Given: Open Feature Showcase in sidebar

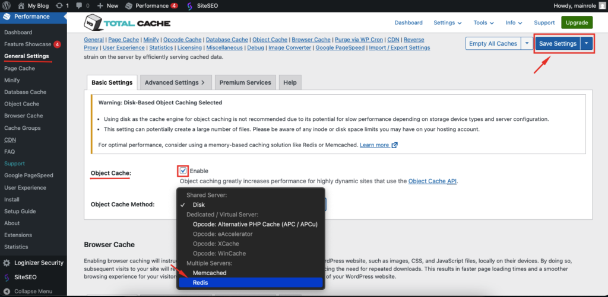Looking at the screenshot, I should 27,44.
